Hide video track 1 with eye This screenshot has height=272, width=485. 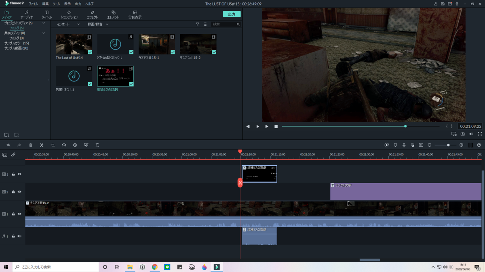pyautogui.click(x=19, y=214)
